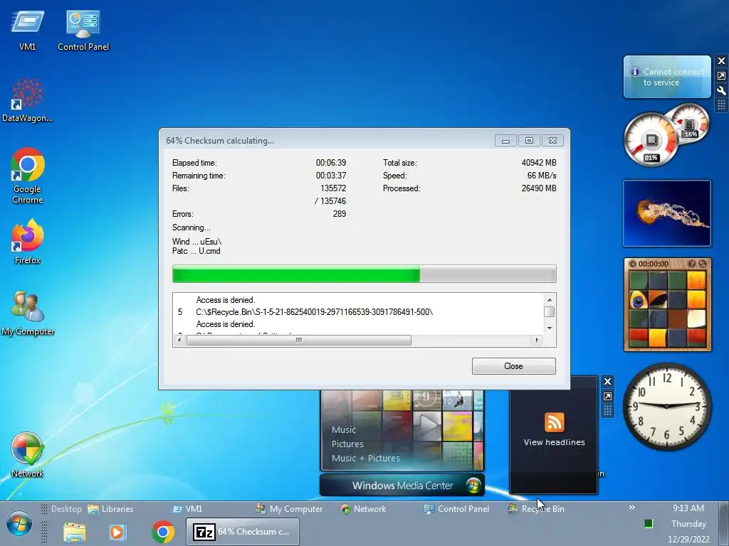Expand the Desktop toolbar overflow chevron
729x546 pixels.
(632, 508)
